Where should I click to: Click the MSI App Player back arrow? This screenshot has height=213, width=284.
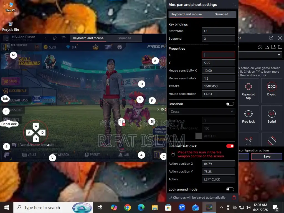47,38
